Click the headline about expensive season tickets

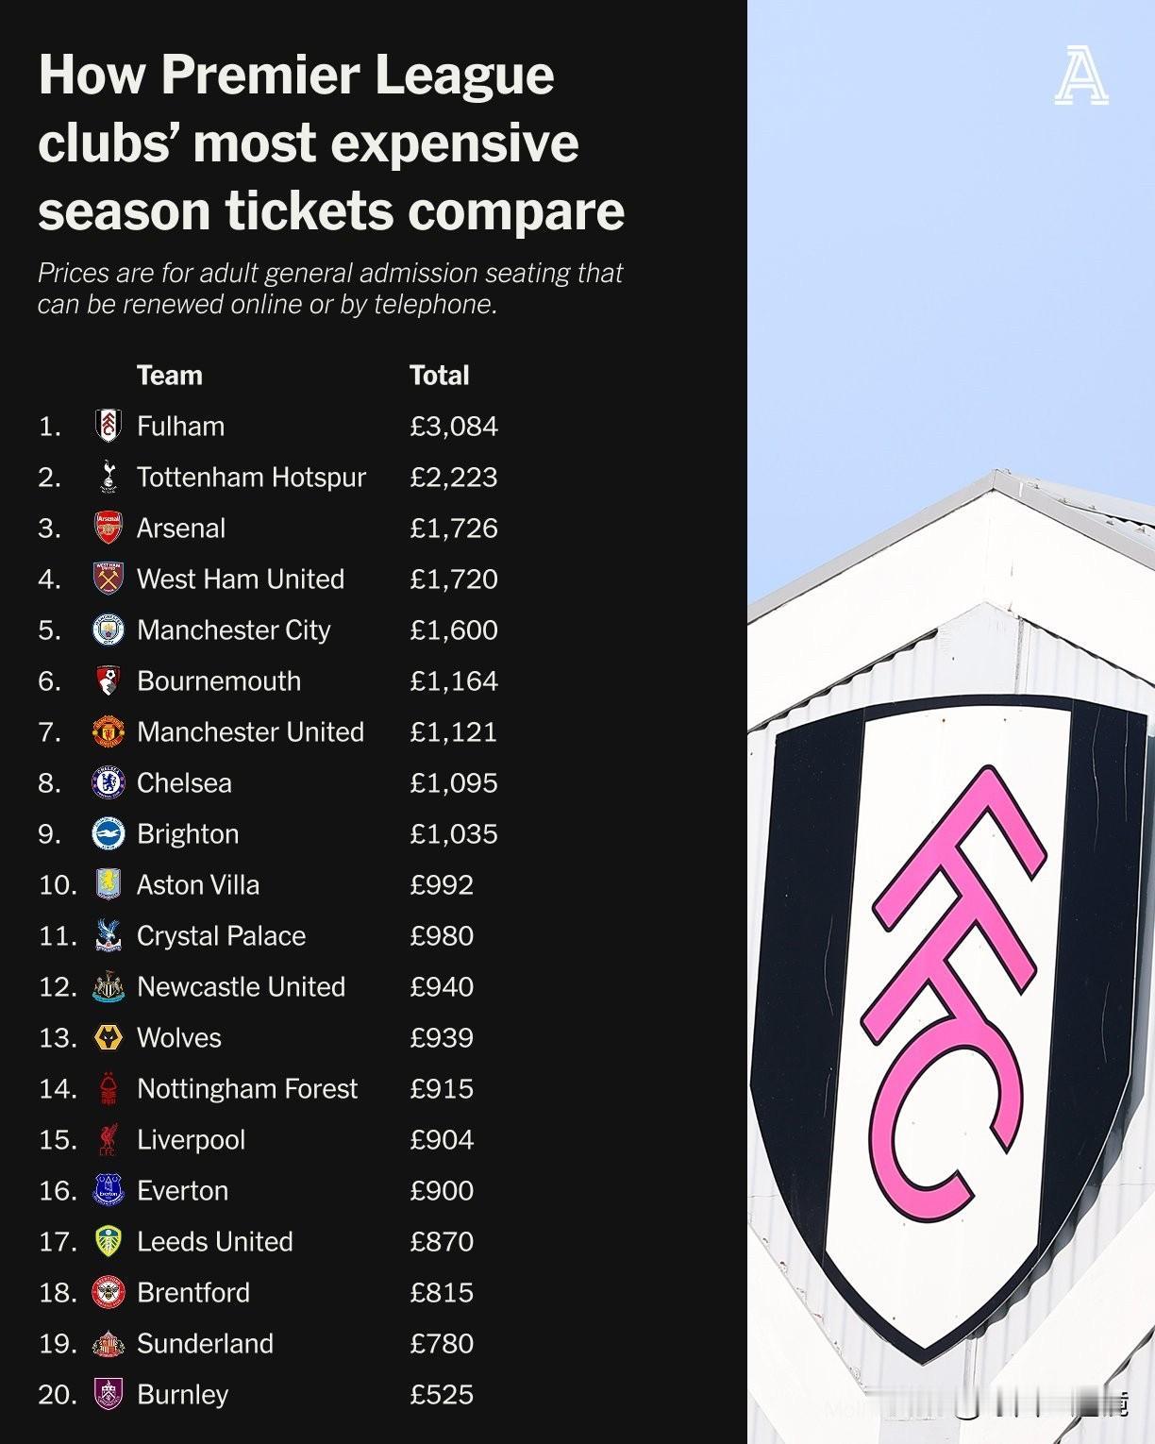331,142
